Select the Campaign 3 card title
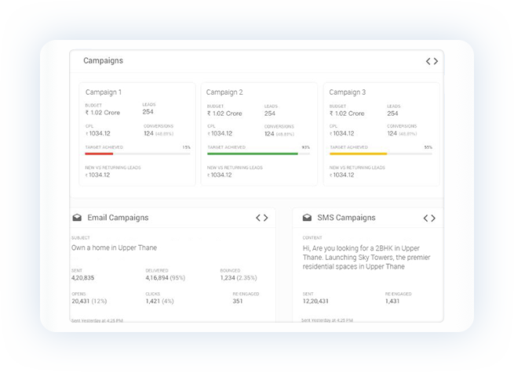 click(347, 92)
